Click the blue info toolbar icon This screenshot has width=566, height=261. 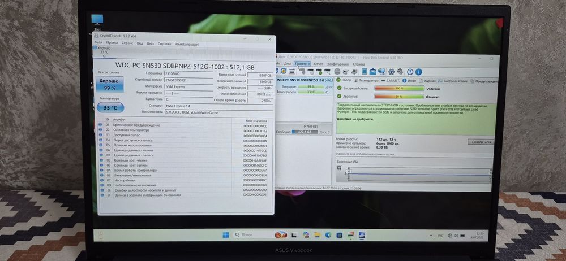[418, 72]
